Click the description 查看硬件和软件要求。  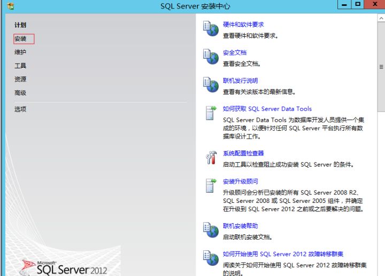(x=250, y=36)
